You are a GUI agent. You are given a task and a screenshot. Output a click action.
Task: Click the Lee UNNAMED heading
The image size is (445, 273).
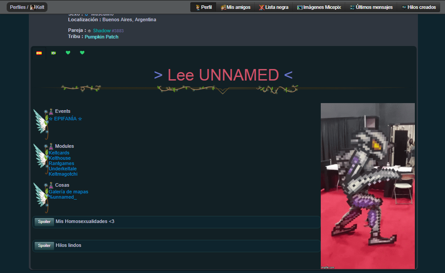click(x=223, y=75)
